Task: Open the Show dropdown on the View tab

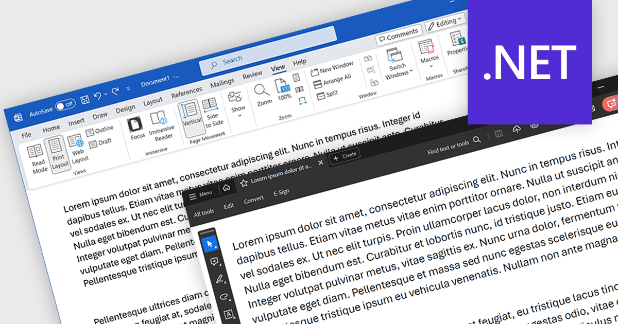Action: (237, 108)
